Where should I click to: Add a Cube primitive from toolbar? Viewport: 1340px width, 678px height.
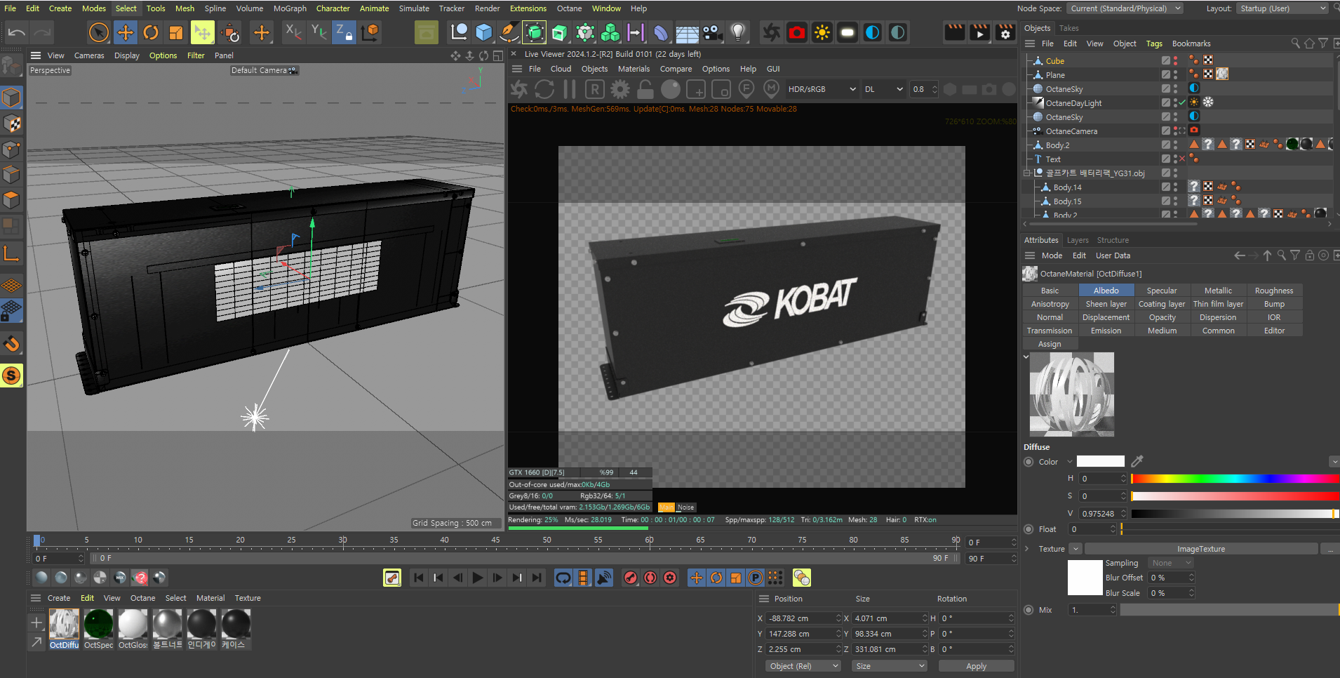pos(484,32)
